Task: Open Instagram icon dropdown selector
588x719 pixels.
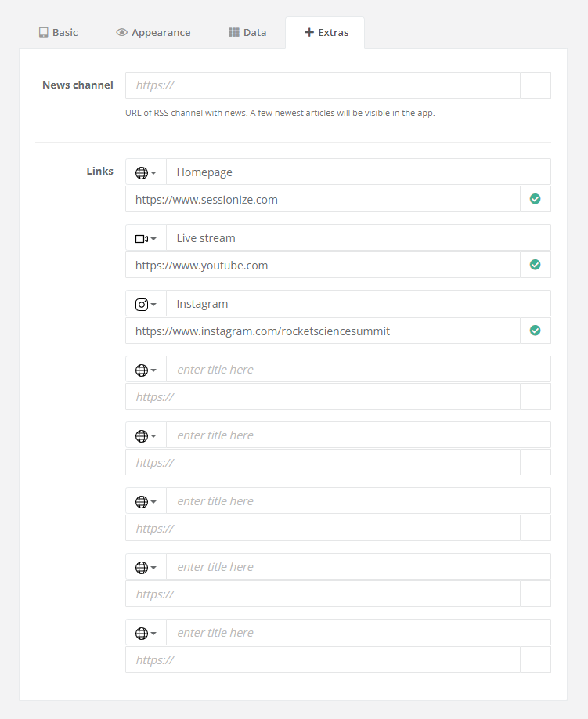Action: tap(146, 304)
